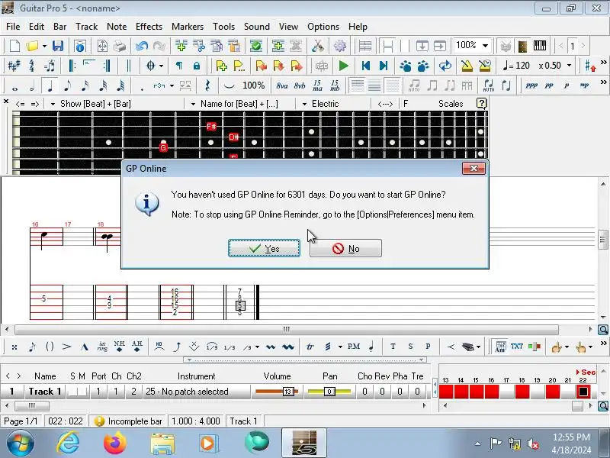Toggle the count-in metronome with clock icon
The image size is (610, 458).
(485, 66)
